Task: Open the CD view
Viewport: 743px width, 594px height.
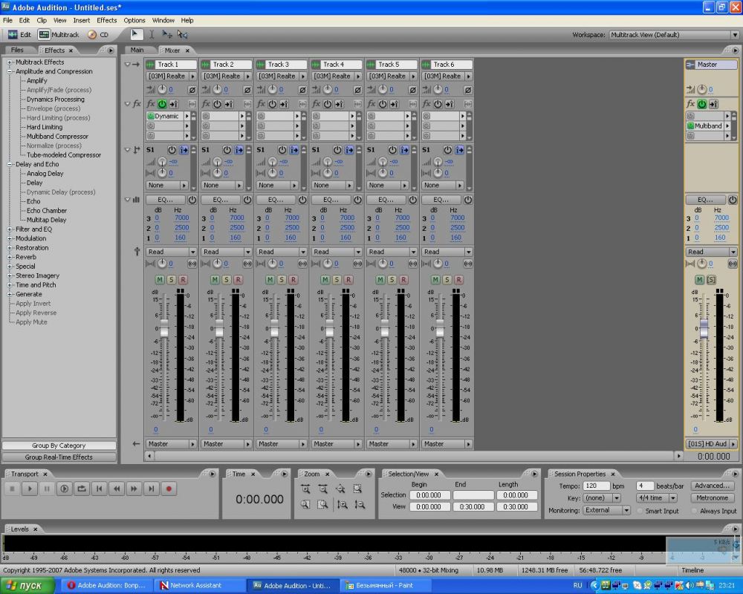Action: coord(98,35)
